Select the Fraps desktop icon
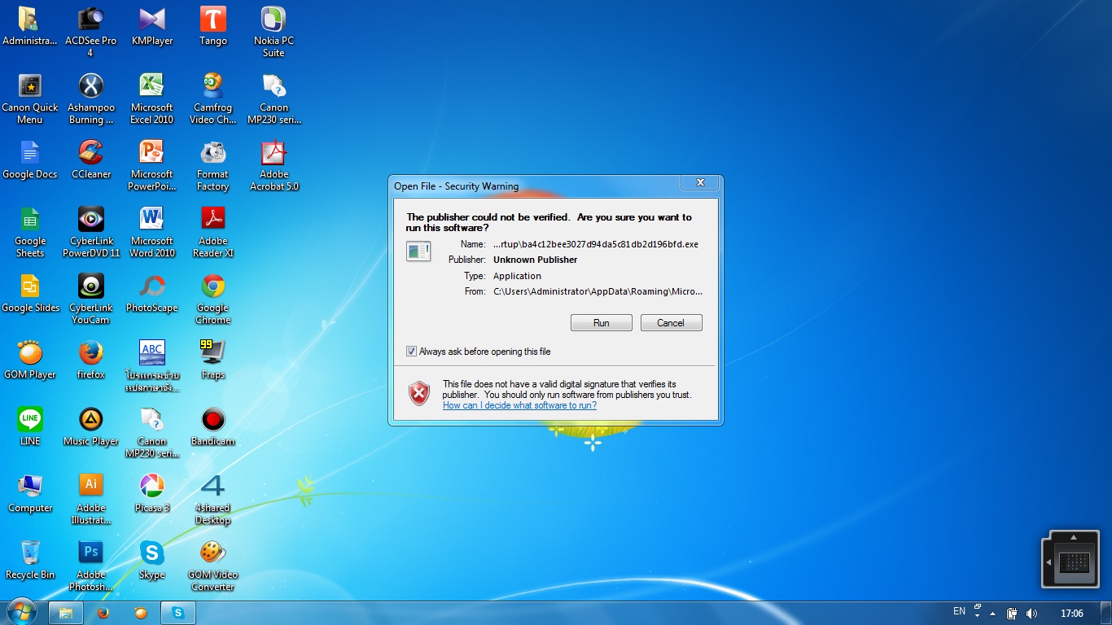Viewport: 1112px width, 625px height. click(x=213, y=360)
